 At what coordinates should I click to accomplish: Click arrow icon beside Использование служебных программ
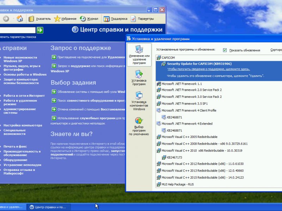click(x=54, y=118)
